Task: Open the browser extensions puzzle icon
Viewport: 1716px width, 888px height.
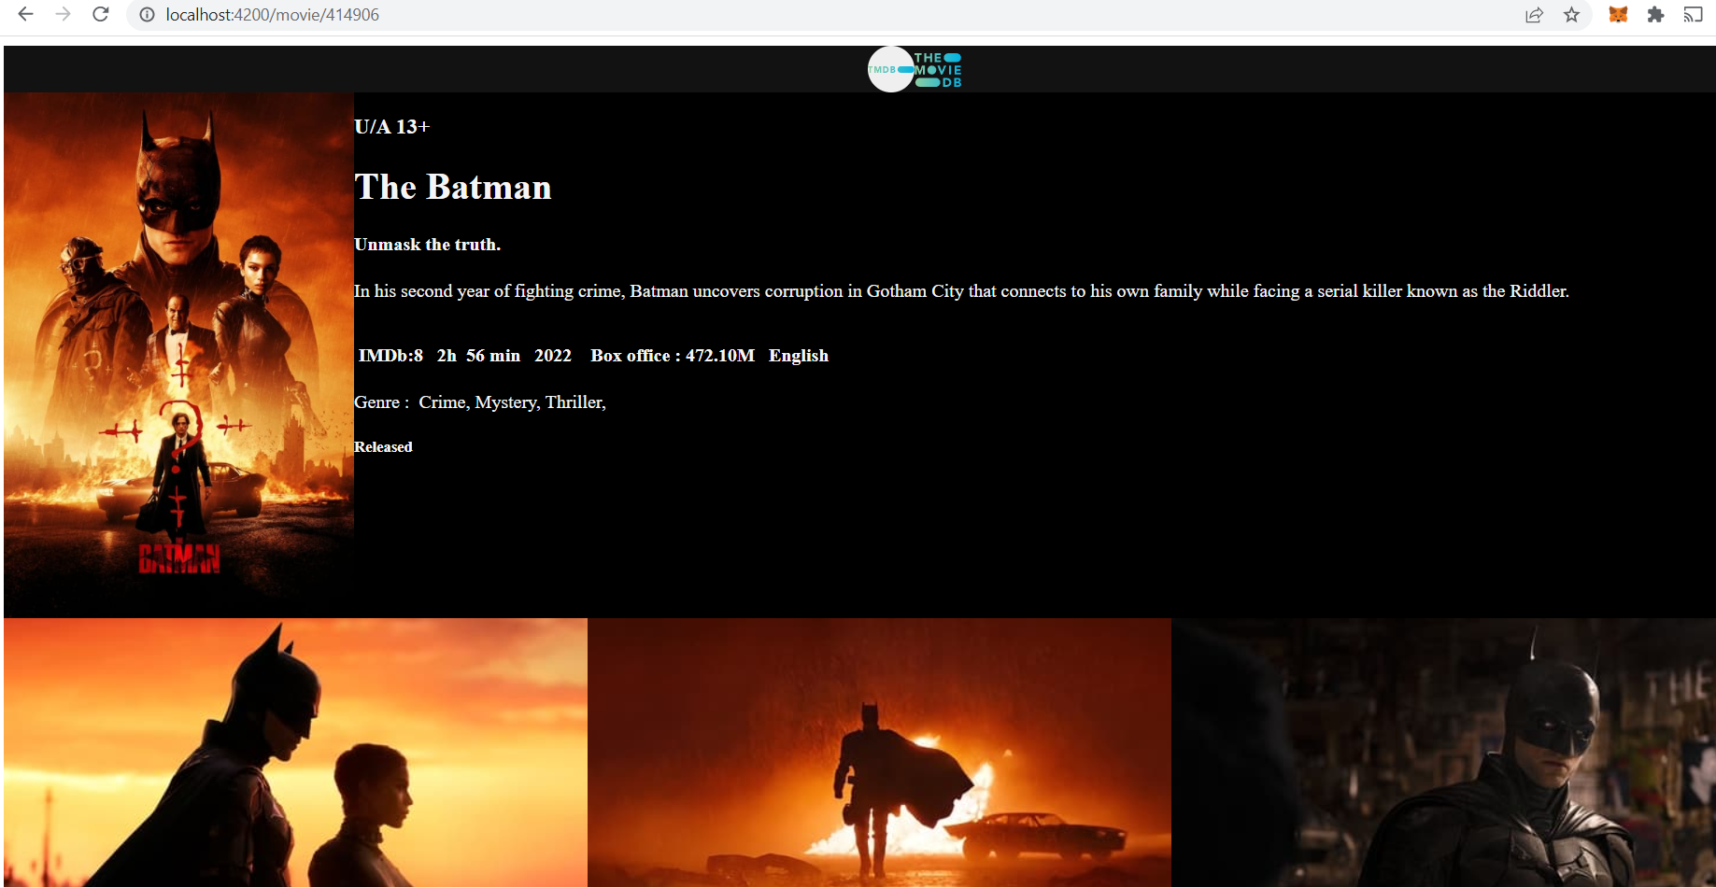Action: pyautogui.click(x=1655, y=15)
